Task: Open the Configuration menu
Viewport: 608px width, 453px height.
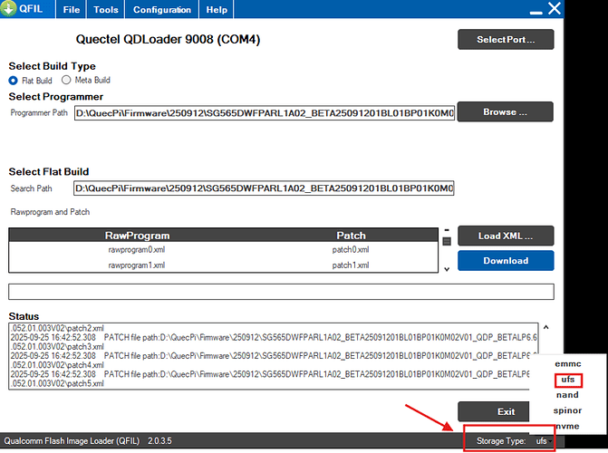Action: point(162,10)
